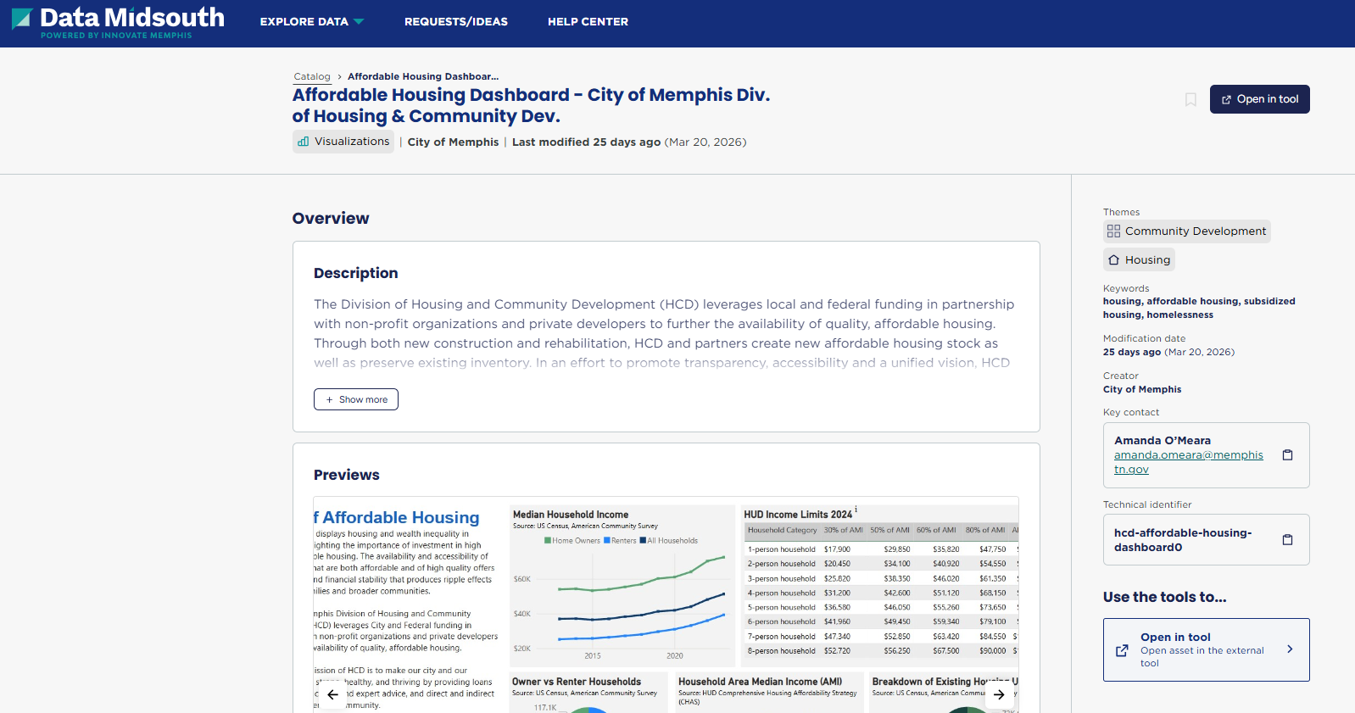
Task: Expand description with Show more
Action: point(356,399)
